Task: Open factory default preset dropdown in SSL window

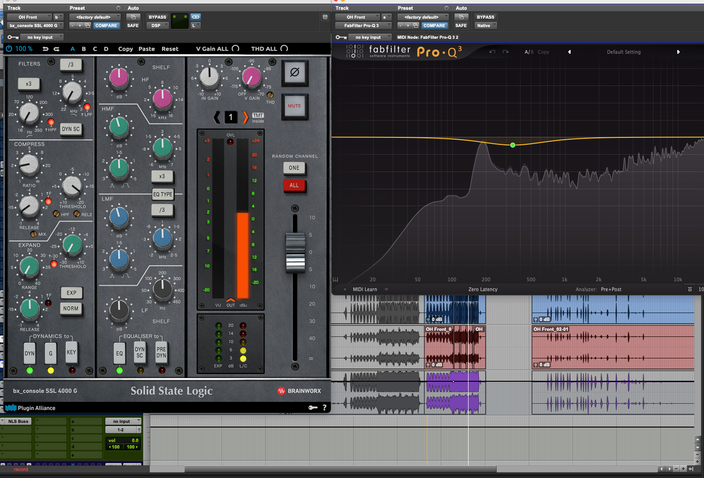Action: coord(95,17)
